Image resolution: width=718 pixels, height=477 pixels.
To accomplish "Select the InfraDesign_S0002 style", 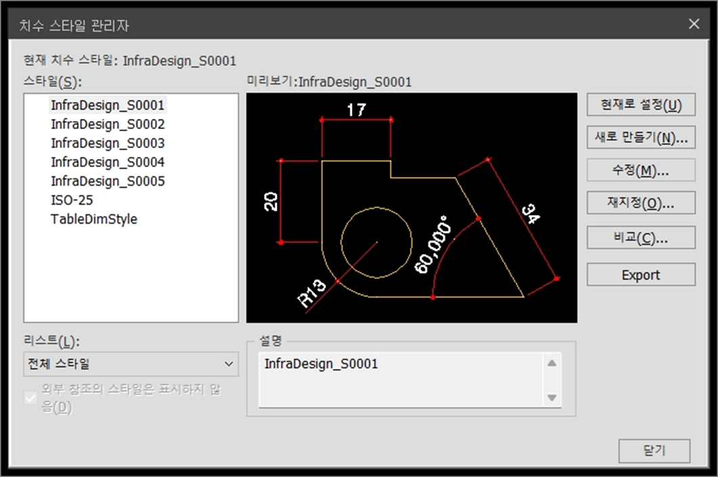I will 108,124.
